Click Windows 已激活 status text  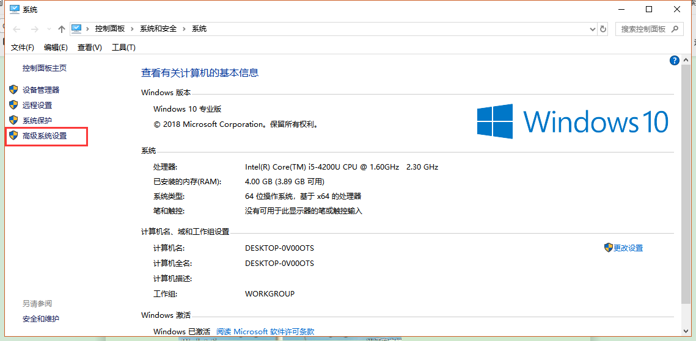click(181, 331)
